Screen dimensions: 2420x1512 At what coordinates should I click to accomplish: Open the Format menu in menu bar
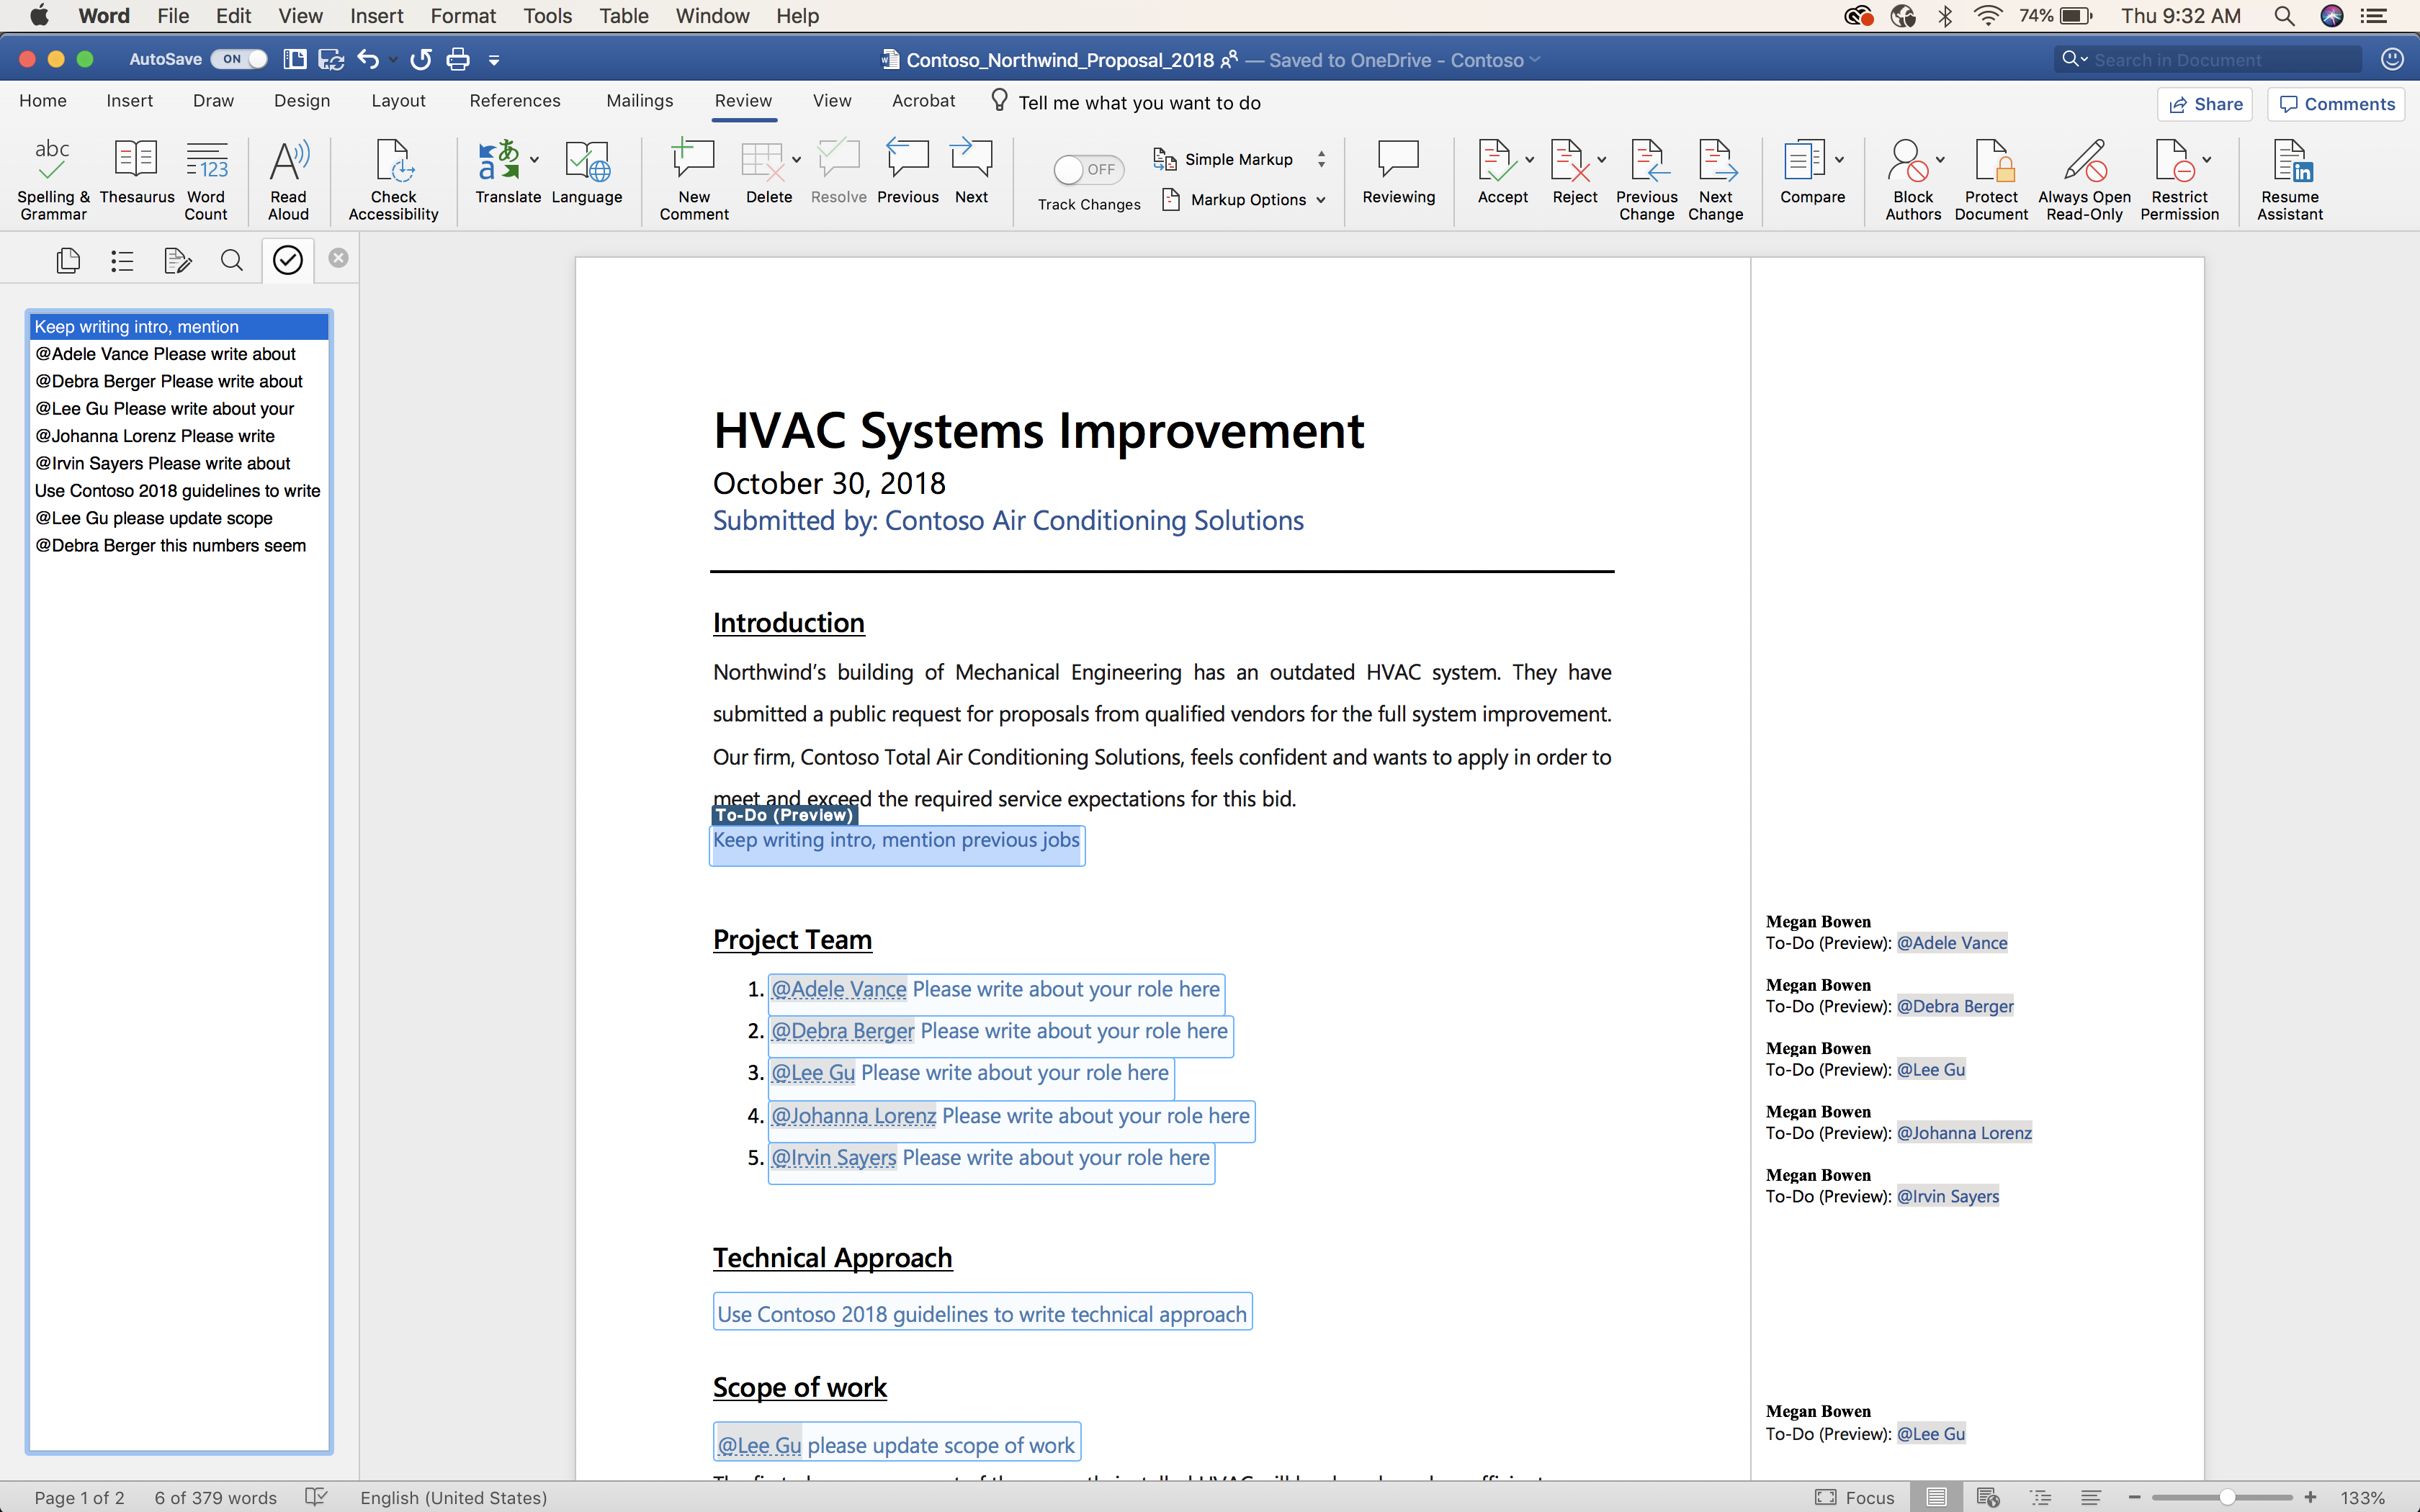463,16
